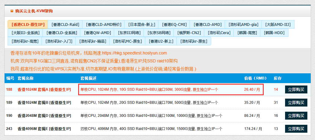This screenshot has width=315, height=140.
Task: Click the price 174.24 / 月
Action: point(253,128)
